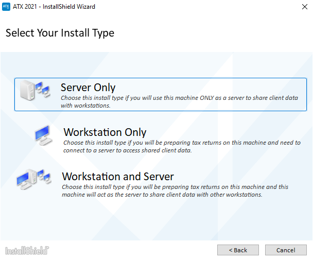Select the Workstation Only heading
313x260 pixels.
point(105,132)
